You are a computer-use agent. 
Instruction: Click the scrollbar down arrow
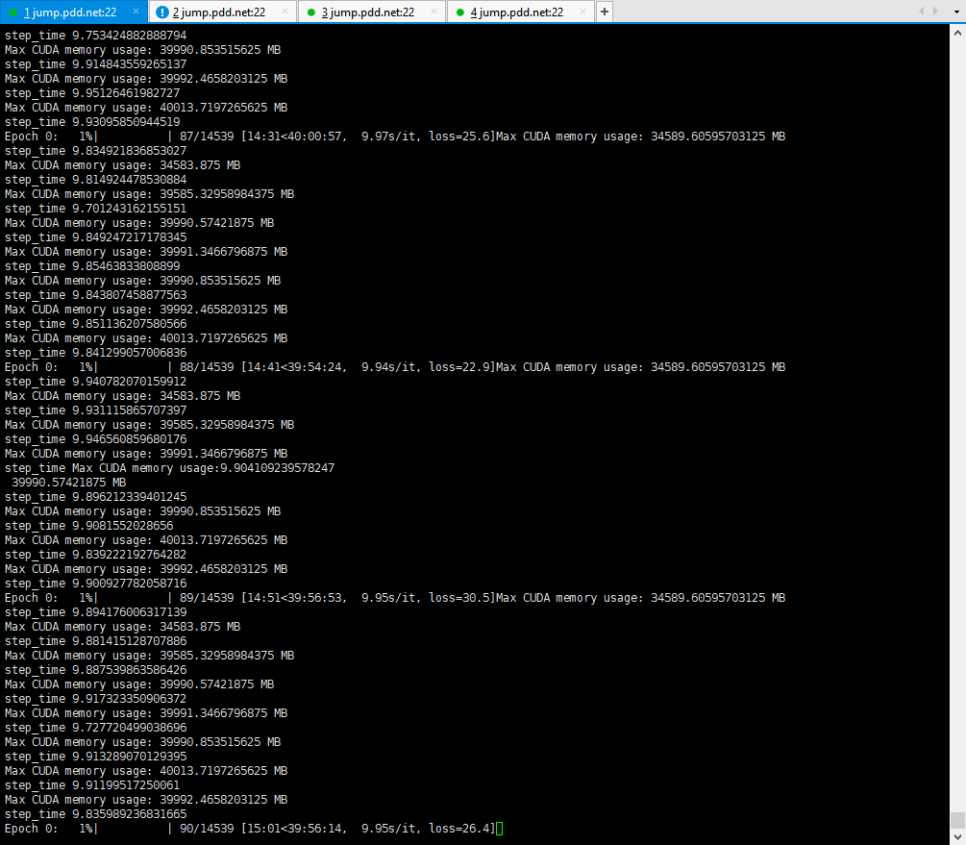(x=958, y=837)
